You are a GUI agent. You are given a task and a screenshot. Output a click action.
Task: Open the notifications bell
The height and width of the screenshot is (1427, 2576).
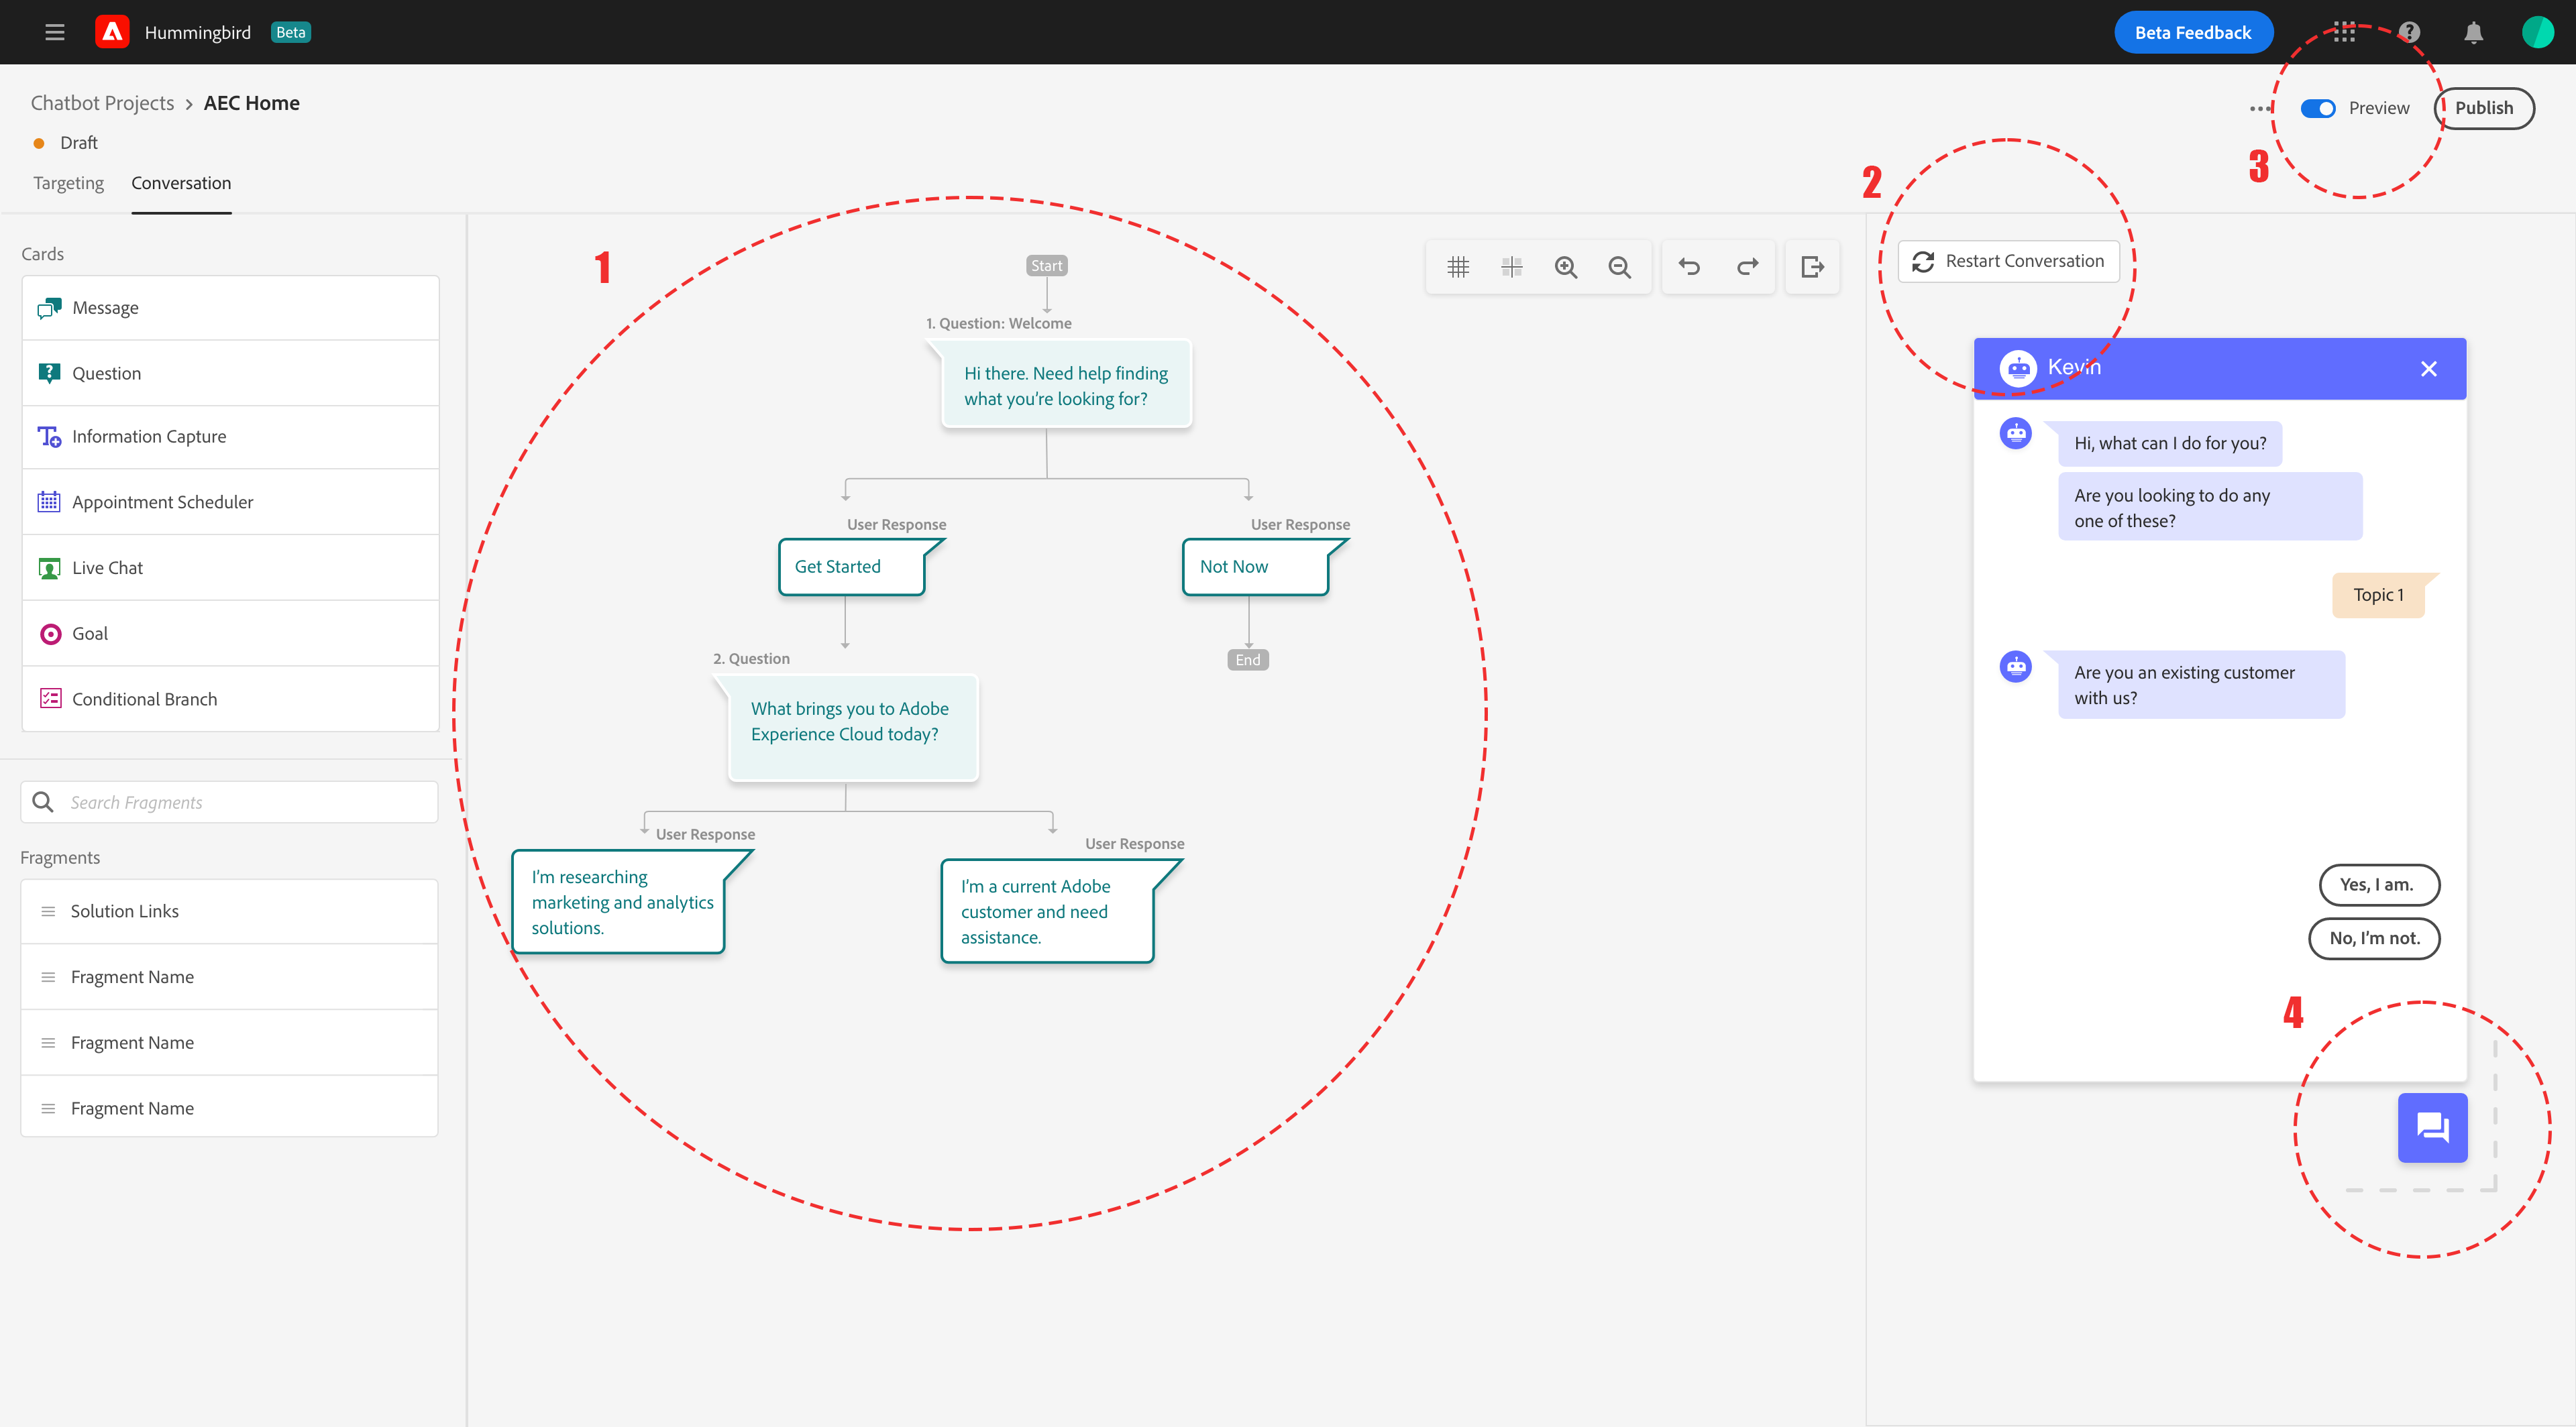tap(2474, 32)
